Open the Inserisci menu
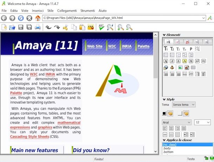214x162 pixels. click(x=38, y=11)
